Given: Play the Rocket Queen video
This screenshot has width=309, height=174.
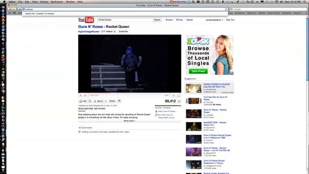Looking at the screenshot, I should [x=81, y=96].
